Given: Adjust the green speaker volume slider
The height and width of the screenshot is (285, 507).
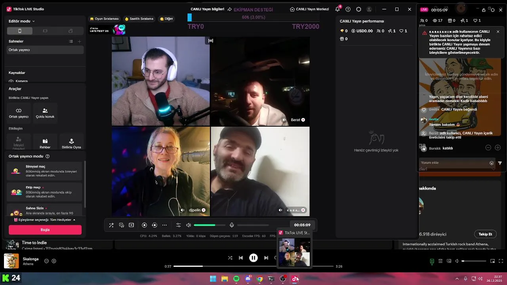Looking at the screenshot, I should click(210, 225).
